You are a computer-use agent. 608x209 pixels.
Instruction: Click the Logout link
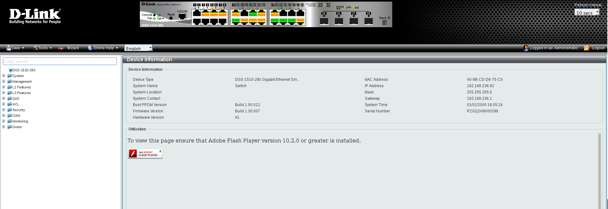tap(598, 48)
